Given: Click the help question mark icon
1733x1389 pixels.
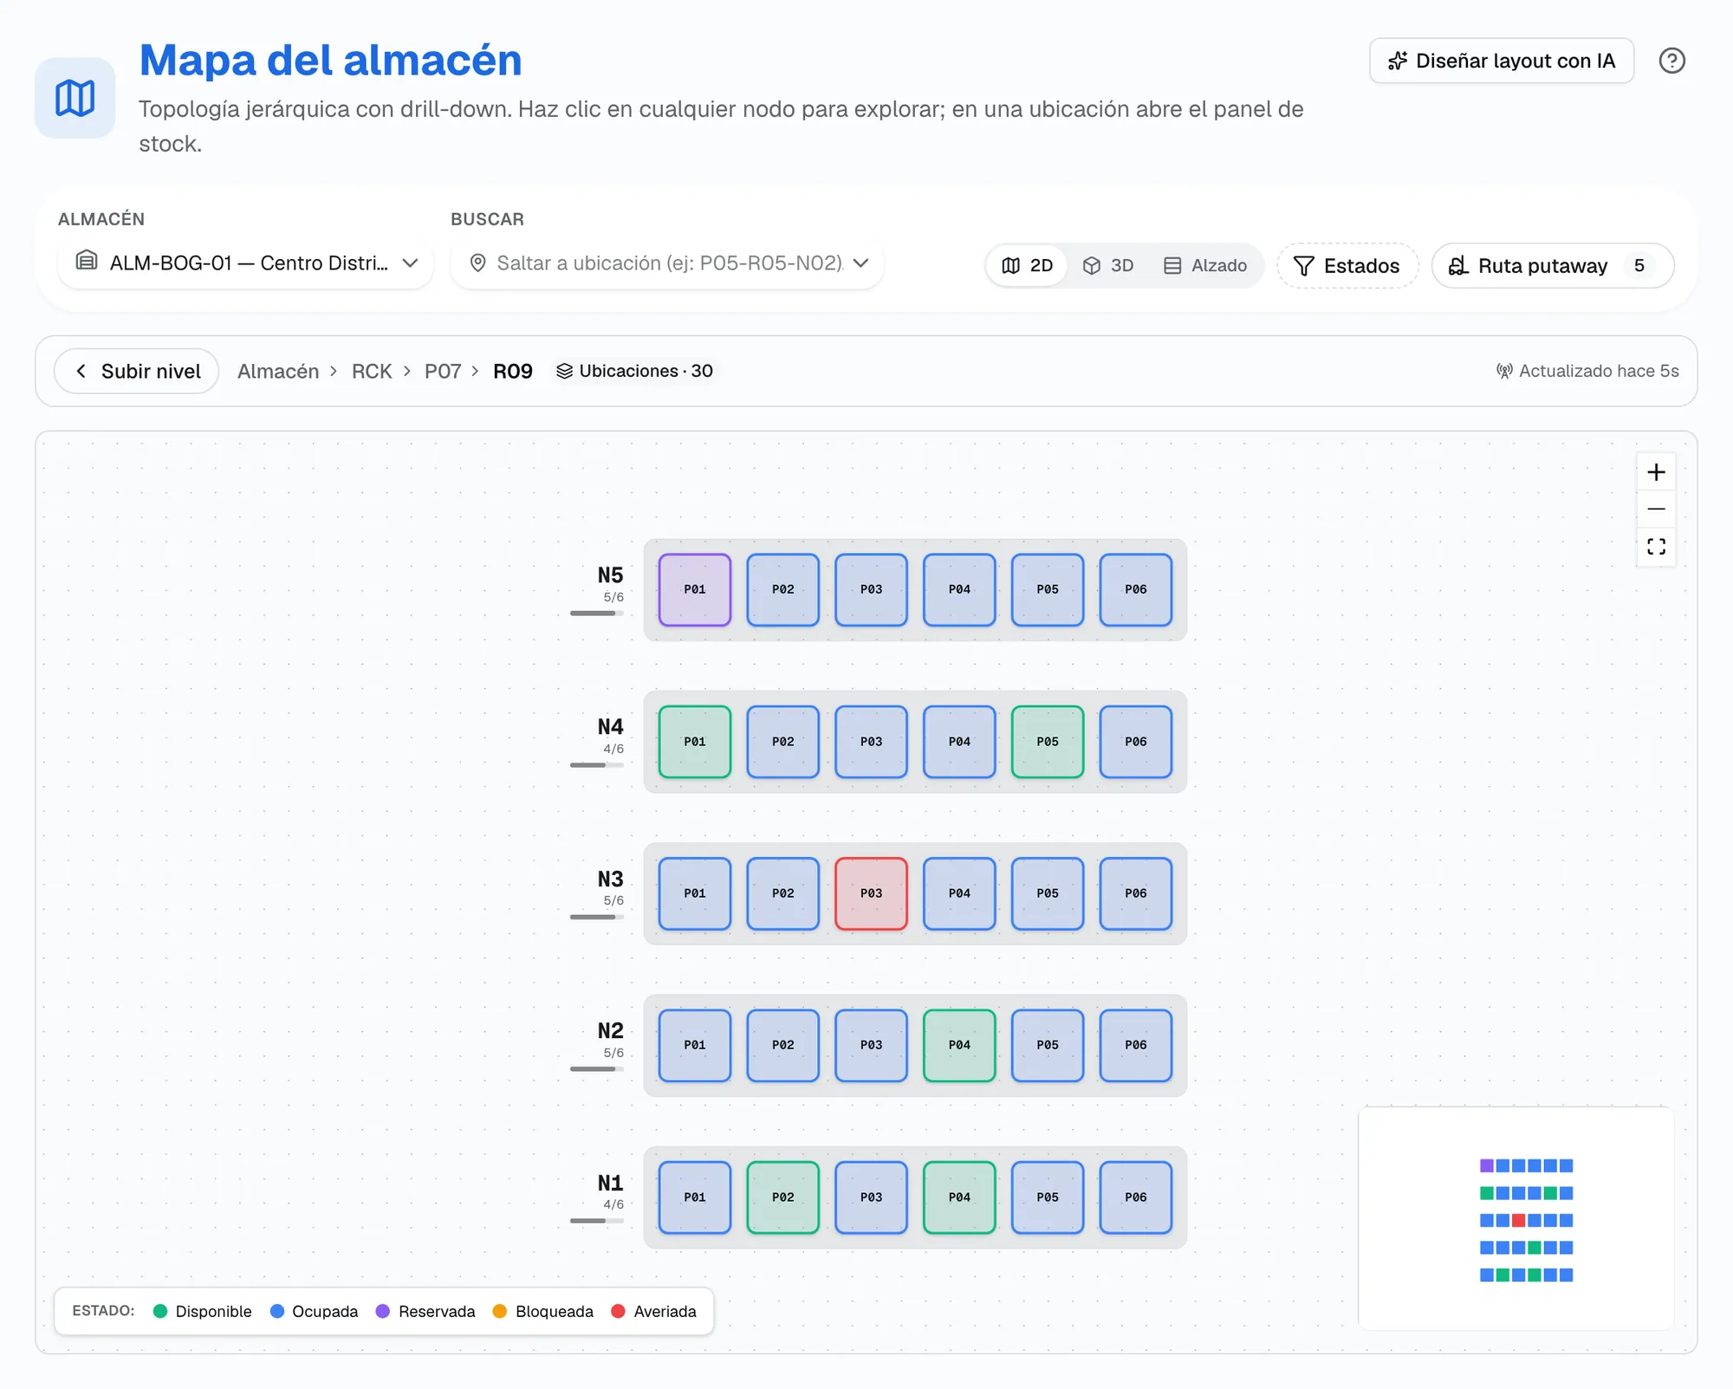Looking at the screenshot, I should point(1671,61).
